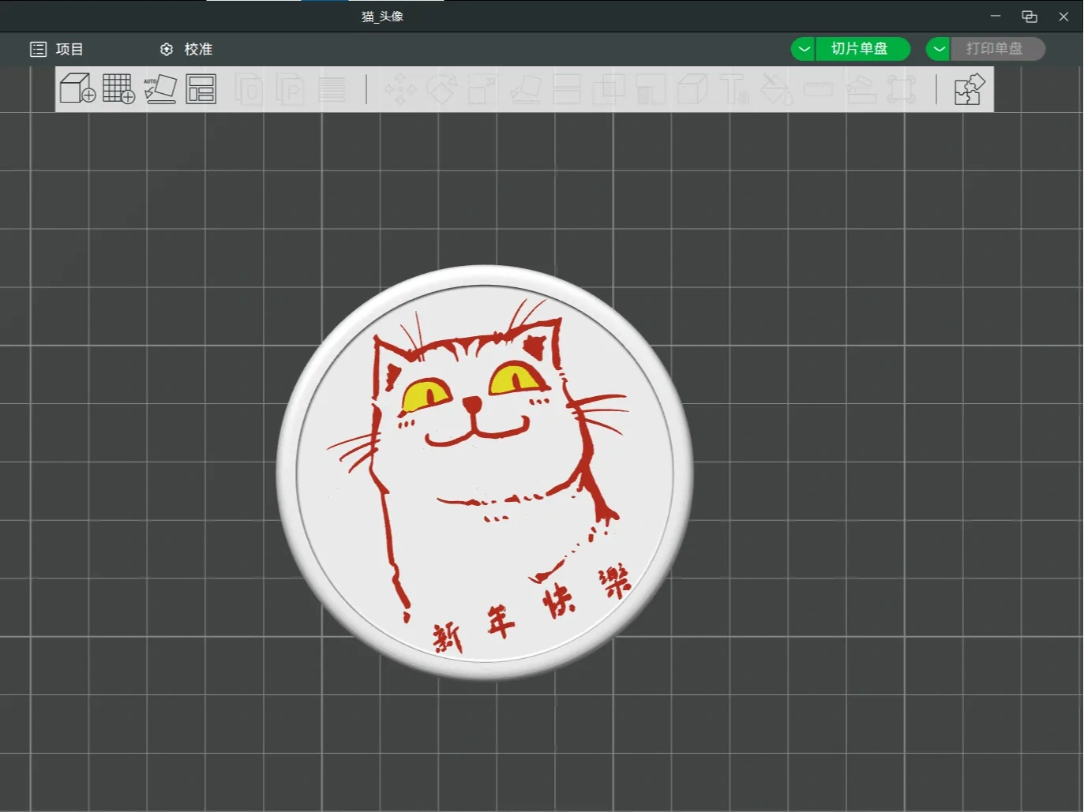Select the Rotate tool
Screen dimensions: 1084x812
[x=443, y=89]
